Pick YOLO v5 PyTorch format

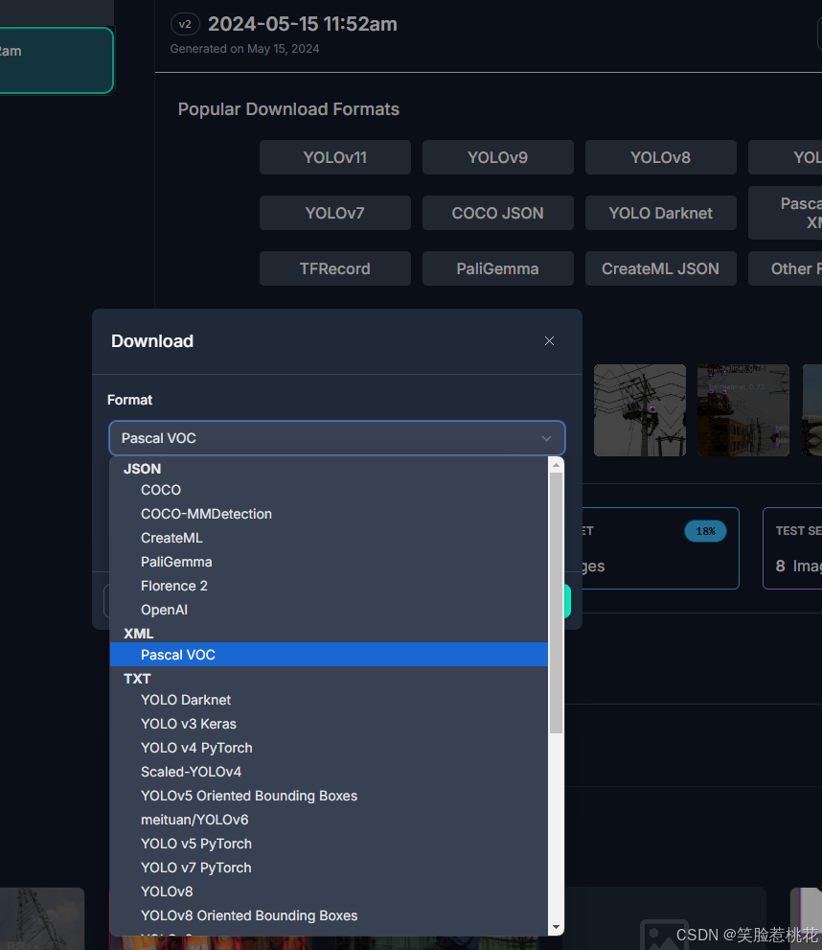point(329,844)
